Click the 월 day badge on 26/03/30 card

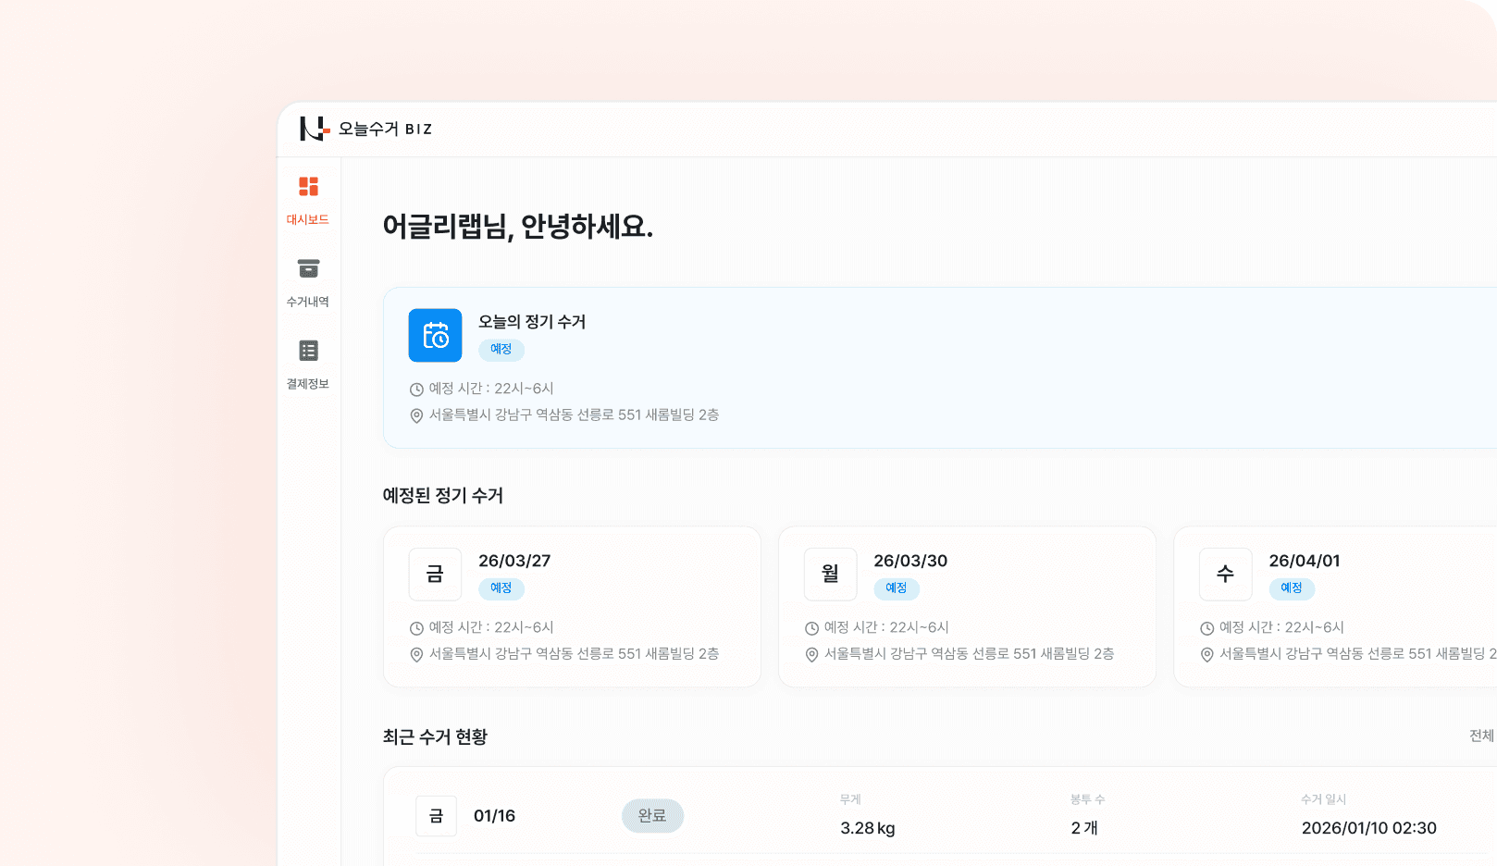[x=830, y=574]
